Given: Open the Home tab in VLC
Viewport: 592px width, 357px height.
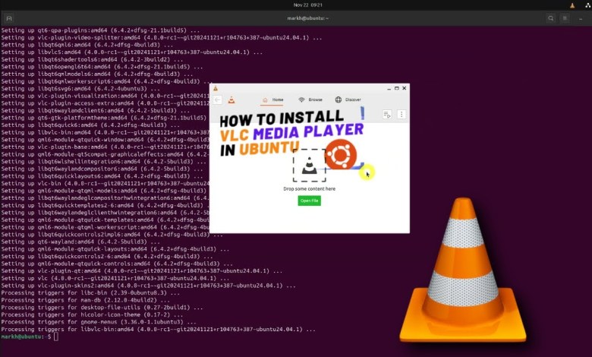Looking at the screenshot, I should 272,100.
